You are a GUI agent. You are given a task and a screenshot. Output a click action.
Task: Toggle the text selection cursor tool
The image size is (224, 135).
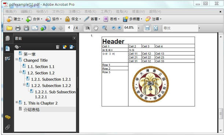[88, 28]
